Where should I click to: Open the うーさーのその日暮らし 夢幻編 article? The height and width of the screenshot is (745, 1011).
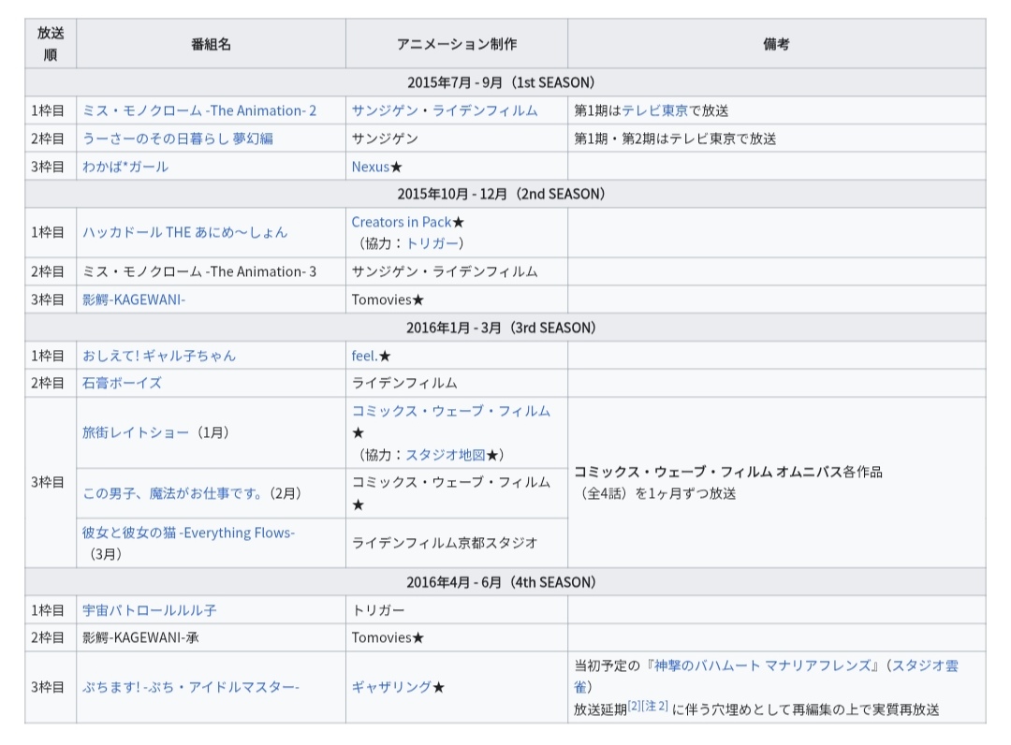tap(178, 139)
